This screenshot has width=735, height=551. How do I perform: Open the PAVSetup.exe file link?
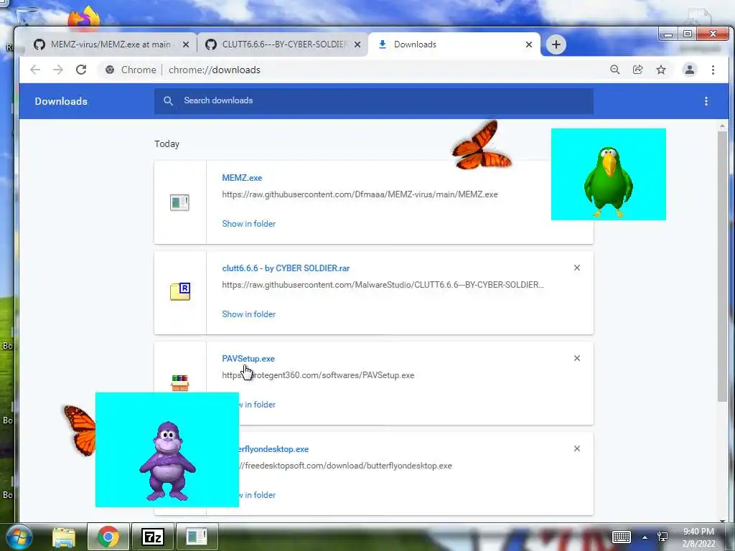point(248,359)
